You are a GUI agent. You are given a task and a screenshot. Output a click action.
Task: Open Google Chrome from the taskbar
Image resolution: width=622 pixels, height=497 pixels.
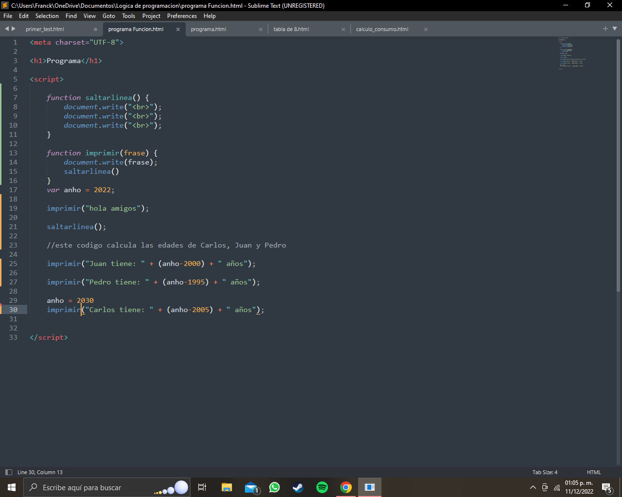[x=346, y=487]
